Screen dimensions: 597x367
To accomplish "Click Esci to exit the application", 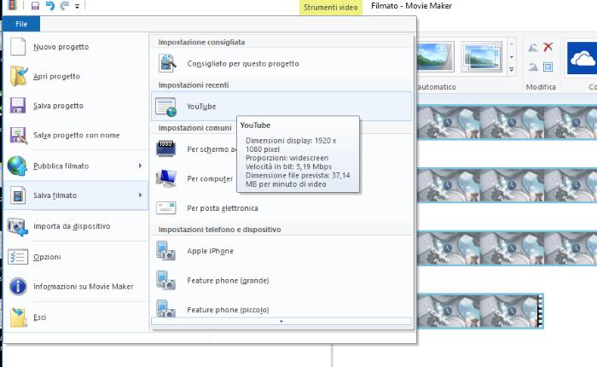I will [x=40, y=317].
